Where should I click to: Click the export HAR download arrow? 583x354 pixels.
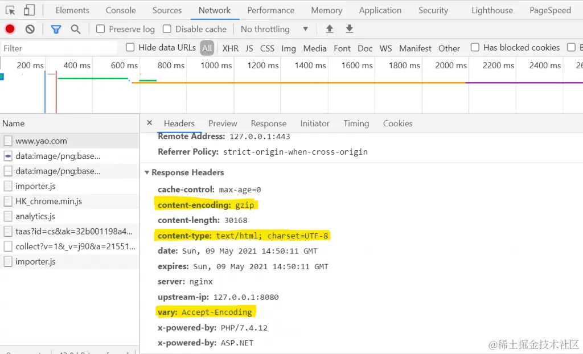(x=349, y=29)
